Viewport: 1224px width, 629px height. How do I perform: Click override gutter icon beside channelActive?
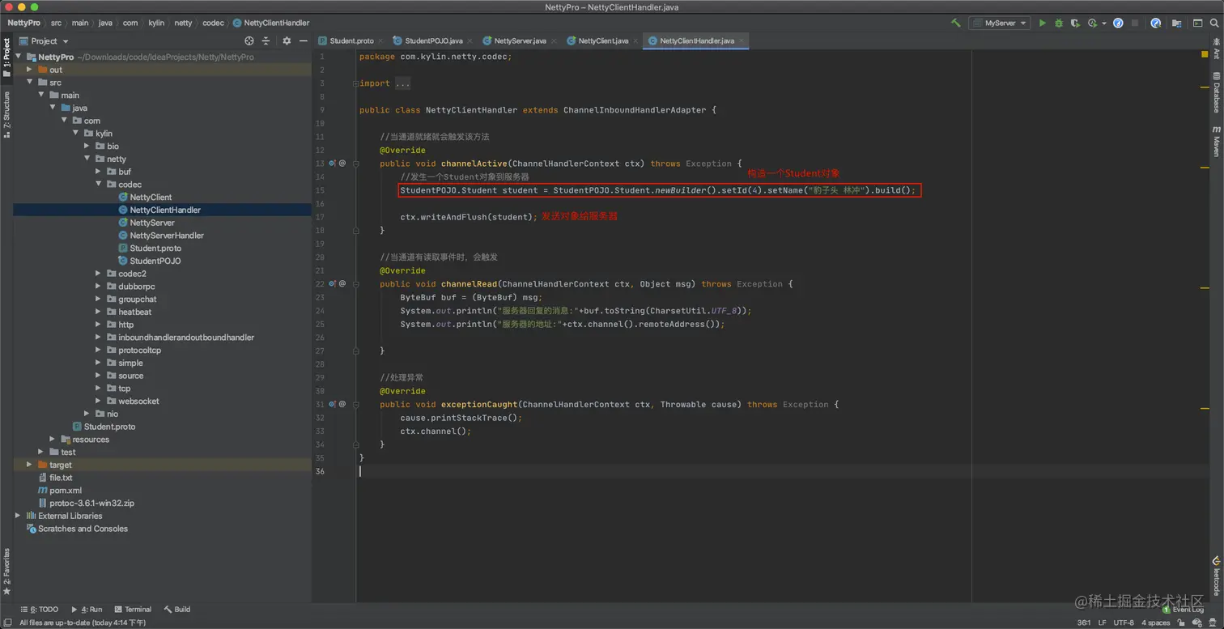(x=332, y=164)
